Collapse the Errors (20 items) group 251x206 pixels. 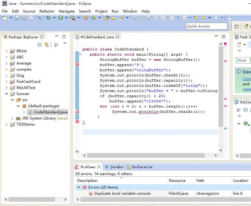coord(78,187)
